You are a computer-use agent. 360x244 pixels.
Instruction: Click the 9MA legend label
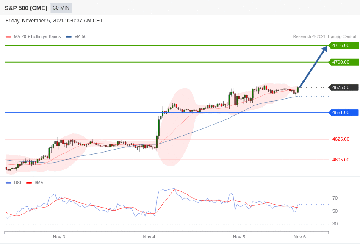tap(39, 183)
